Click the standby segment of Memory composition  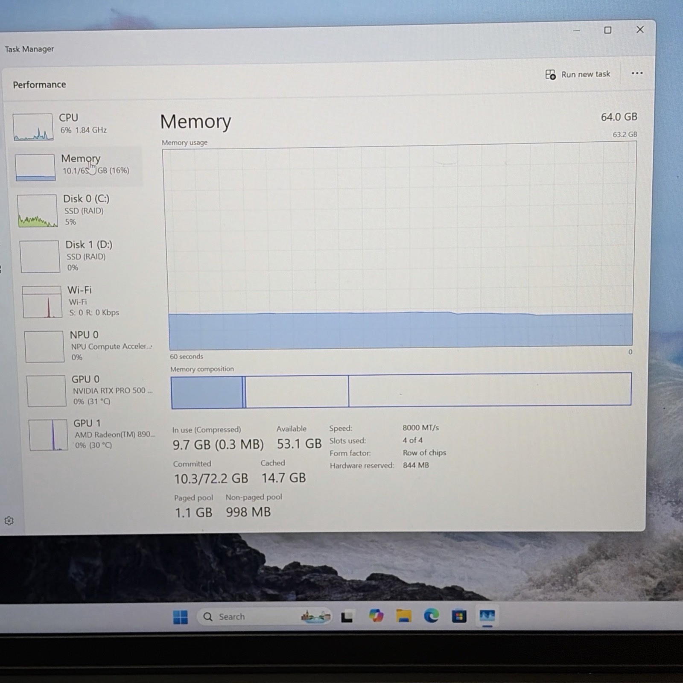click(297, 391)
